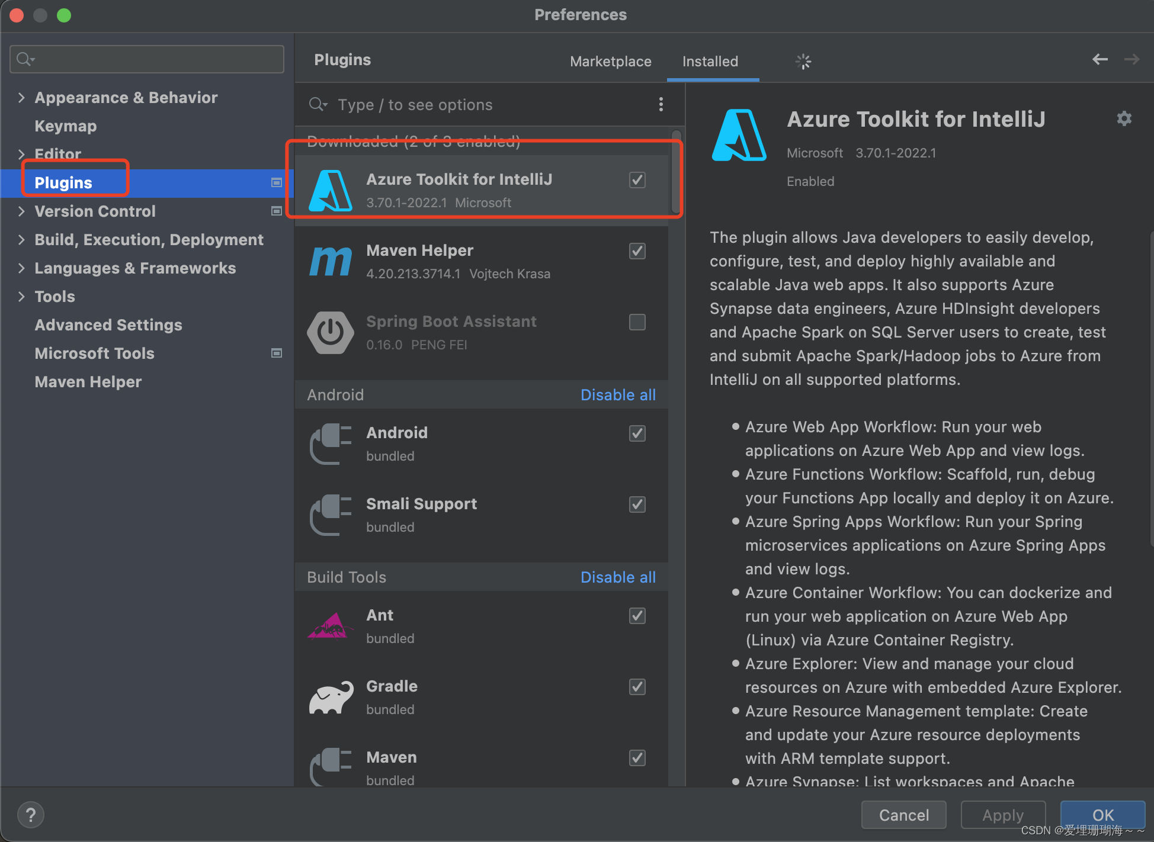Expand Appearance & Behavior settings
This screenshot has width=1154, height=842.
coord(21,98)
